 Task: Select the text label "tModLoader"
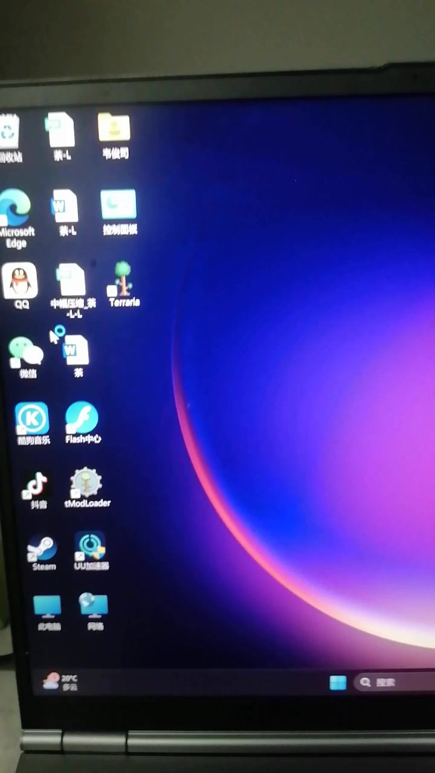click(x=88, y=502)
